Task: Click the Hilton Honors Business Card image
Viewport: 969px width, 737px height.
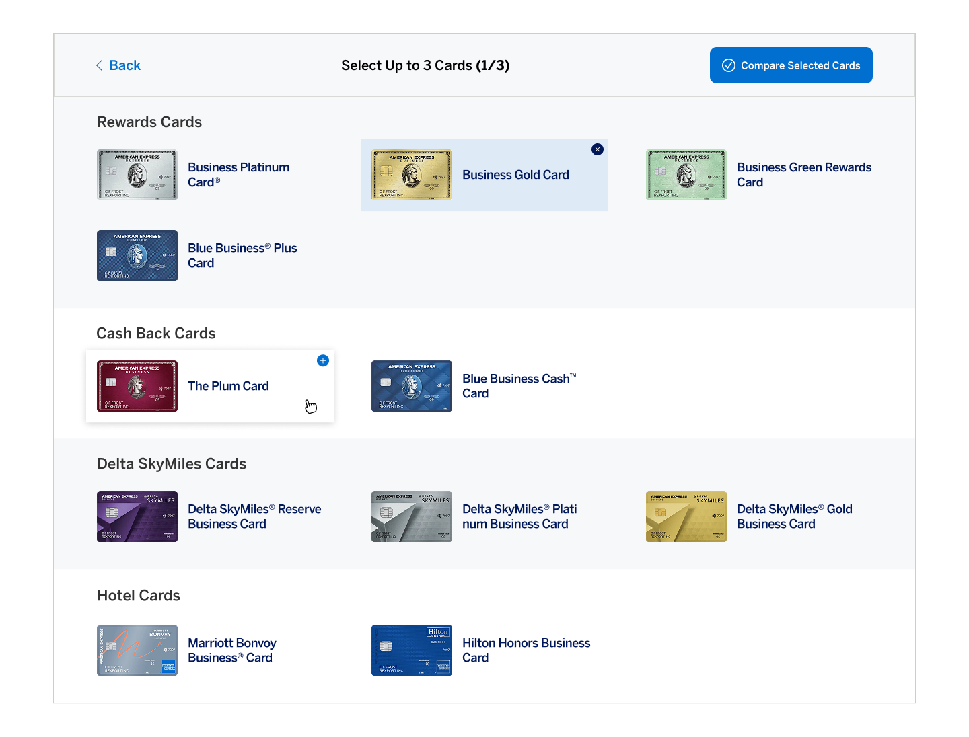Action: coord(412,650)
